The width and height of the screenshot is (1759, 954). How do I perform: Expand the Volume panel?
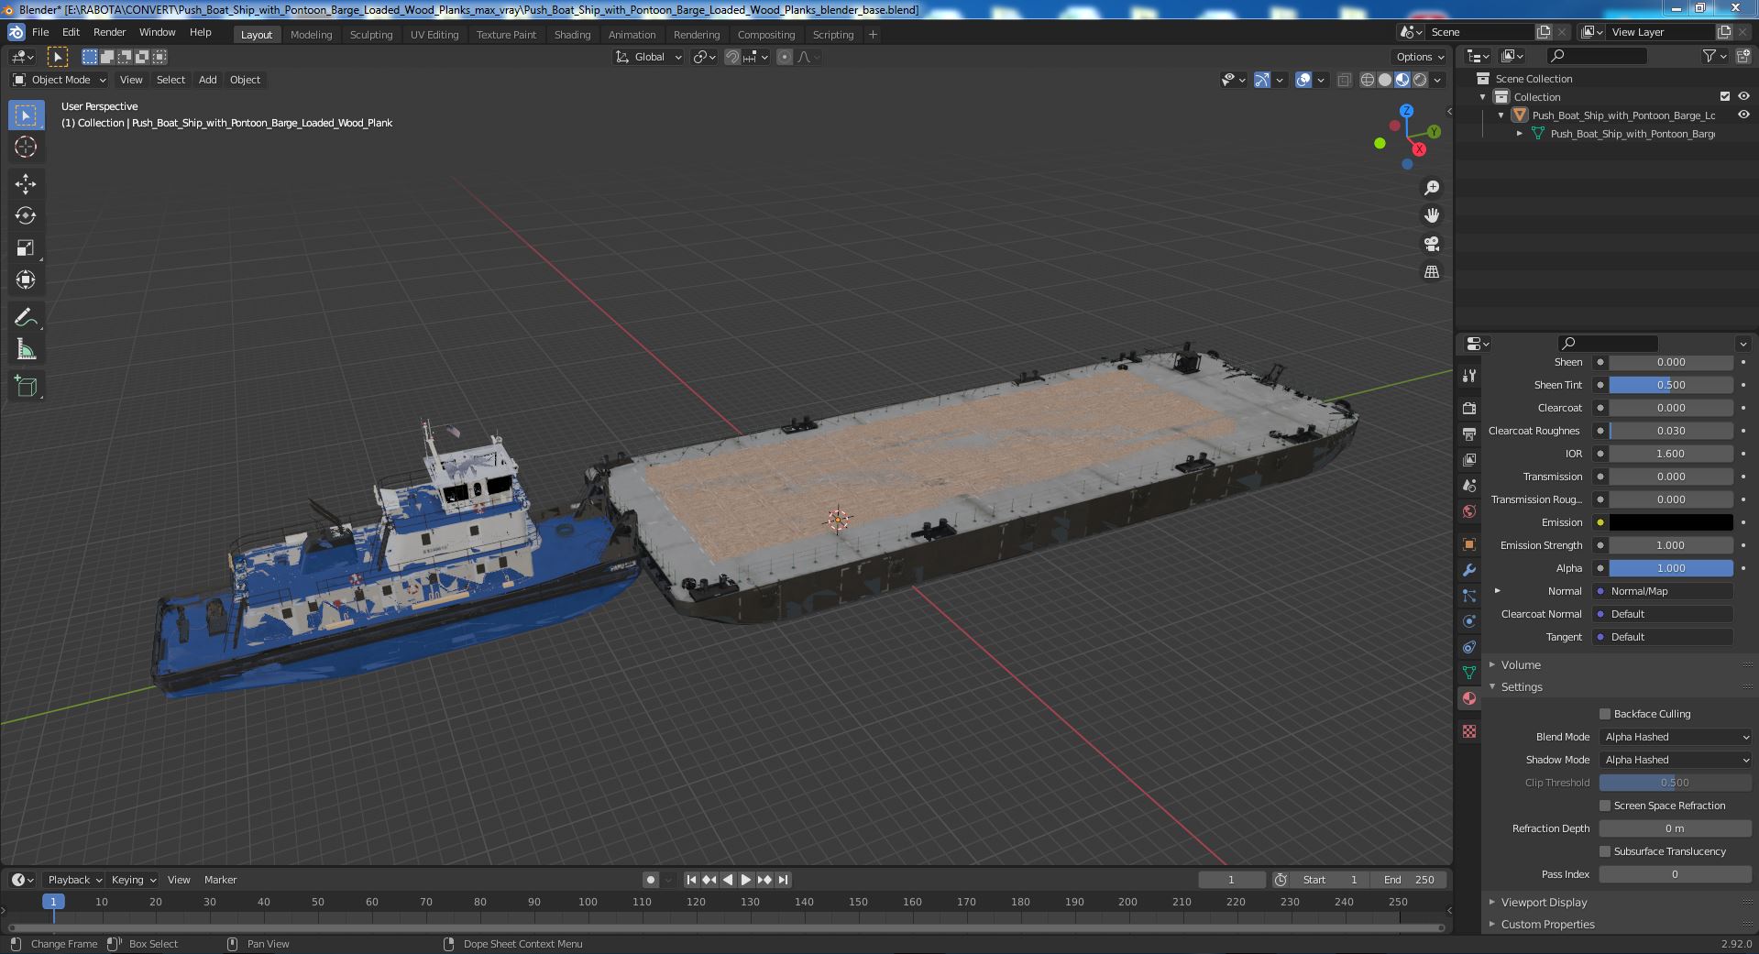click(1521, 664)
